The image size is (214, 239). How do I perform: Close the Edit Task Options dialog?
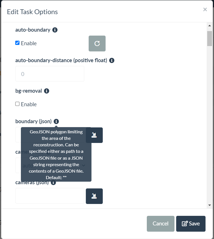[x=205, y=10]
